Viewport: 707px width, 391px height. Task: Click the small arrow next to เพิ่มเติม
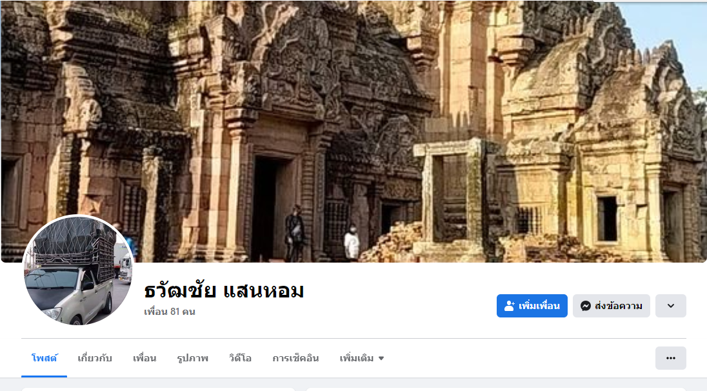tap(381, 359)
